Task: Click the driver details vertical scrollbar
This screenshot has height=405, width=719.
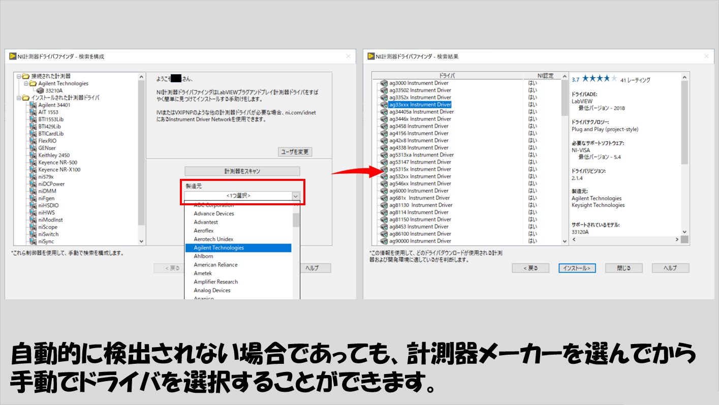Action: [684, 154]
